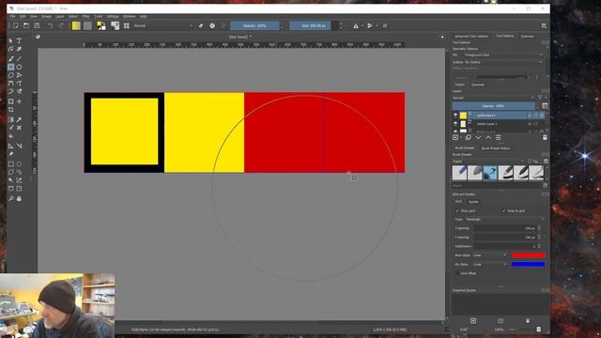The height and width of the screenshot is (338, 601).
Task: Enable the Grid Offset checkbox
Action: (x=457, y=273)
